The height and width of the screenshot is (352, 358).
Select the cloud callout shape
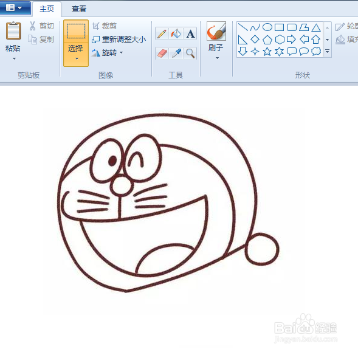coord(316,52)
